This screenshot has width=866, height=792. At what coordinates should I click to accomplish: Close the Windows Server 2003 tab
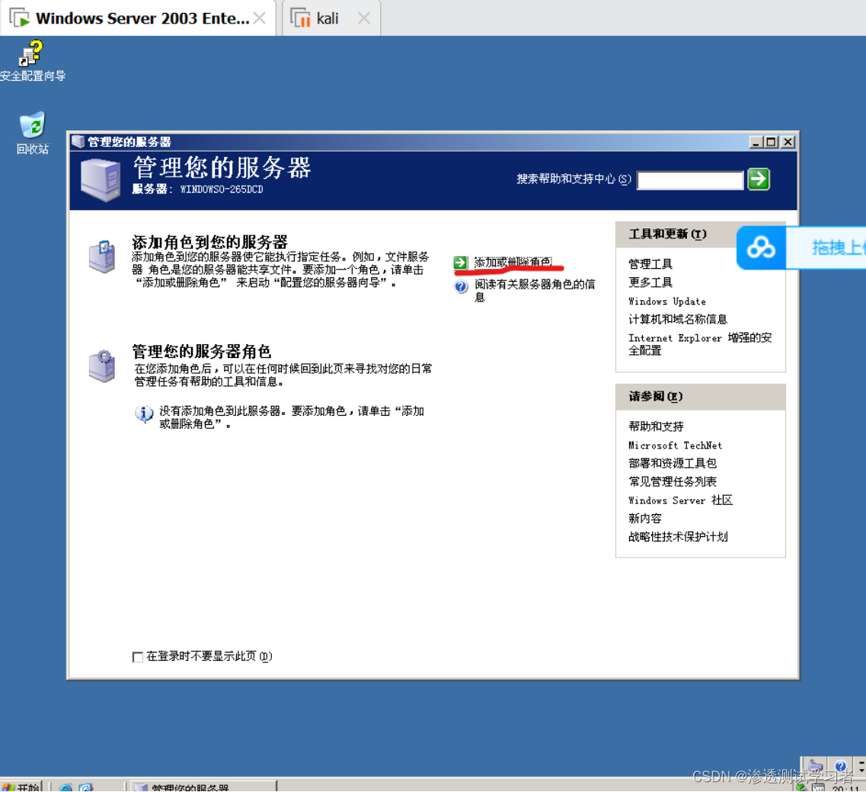pos(260,18)
